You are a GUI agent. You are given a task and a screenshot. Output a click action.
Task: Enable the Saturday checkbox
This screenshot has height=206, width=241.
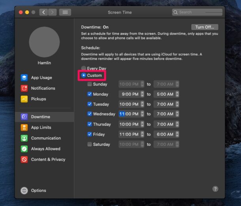89,144
